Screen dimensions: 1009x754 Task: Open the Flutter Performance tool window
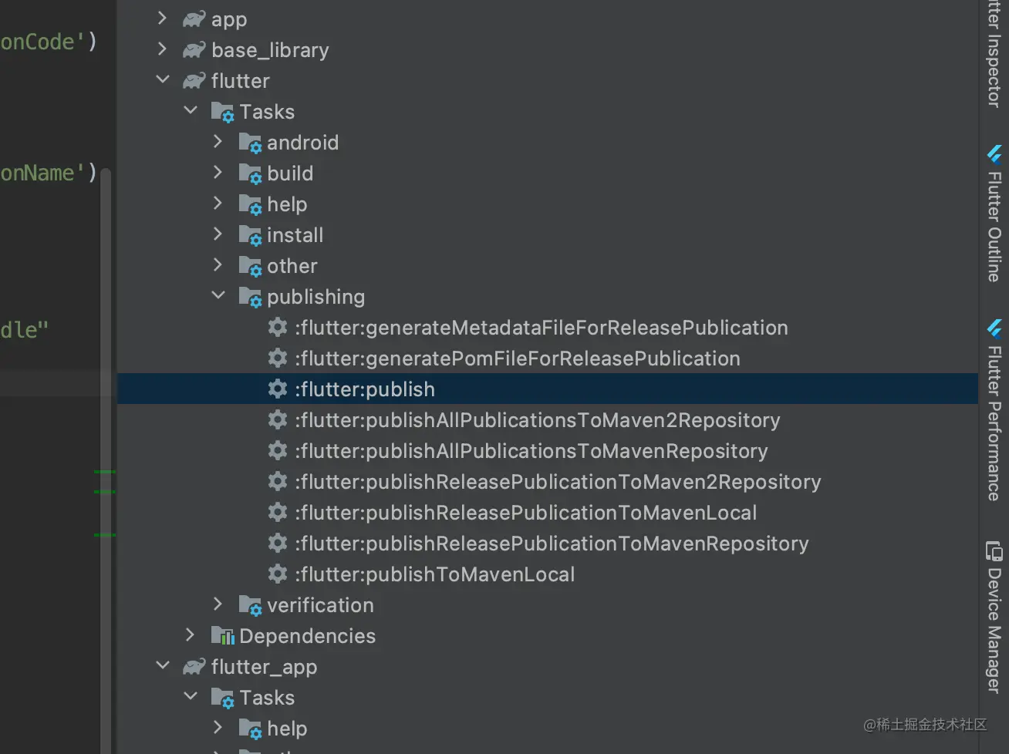(994, 409)
